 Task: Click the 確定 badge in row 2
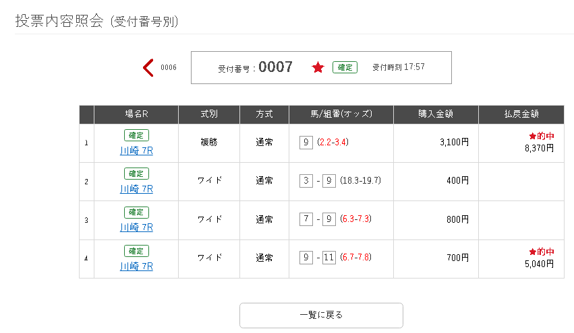pos(136,174)
